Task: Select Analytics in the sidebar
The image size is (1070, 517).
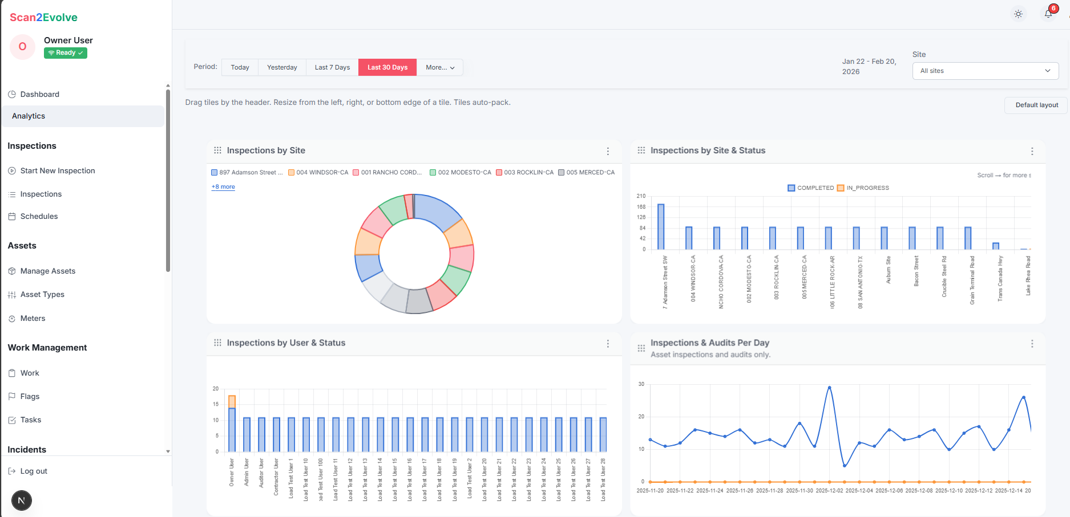Action: click(28, 116)
